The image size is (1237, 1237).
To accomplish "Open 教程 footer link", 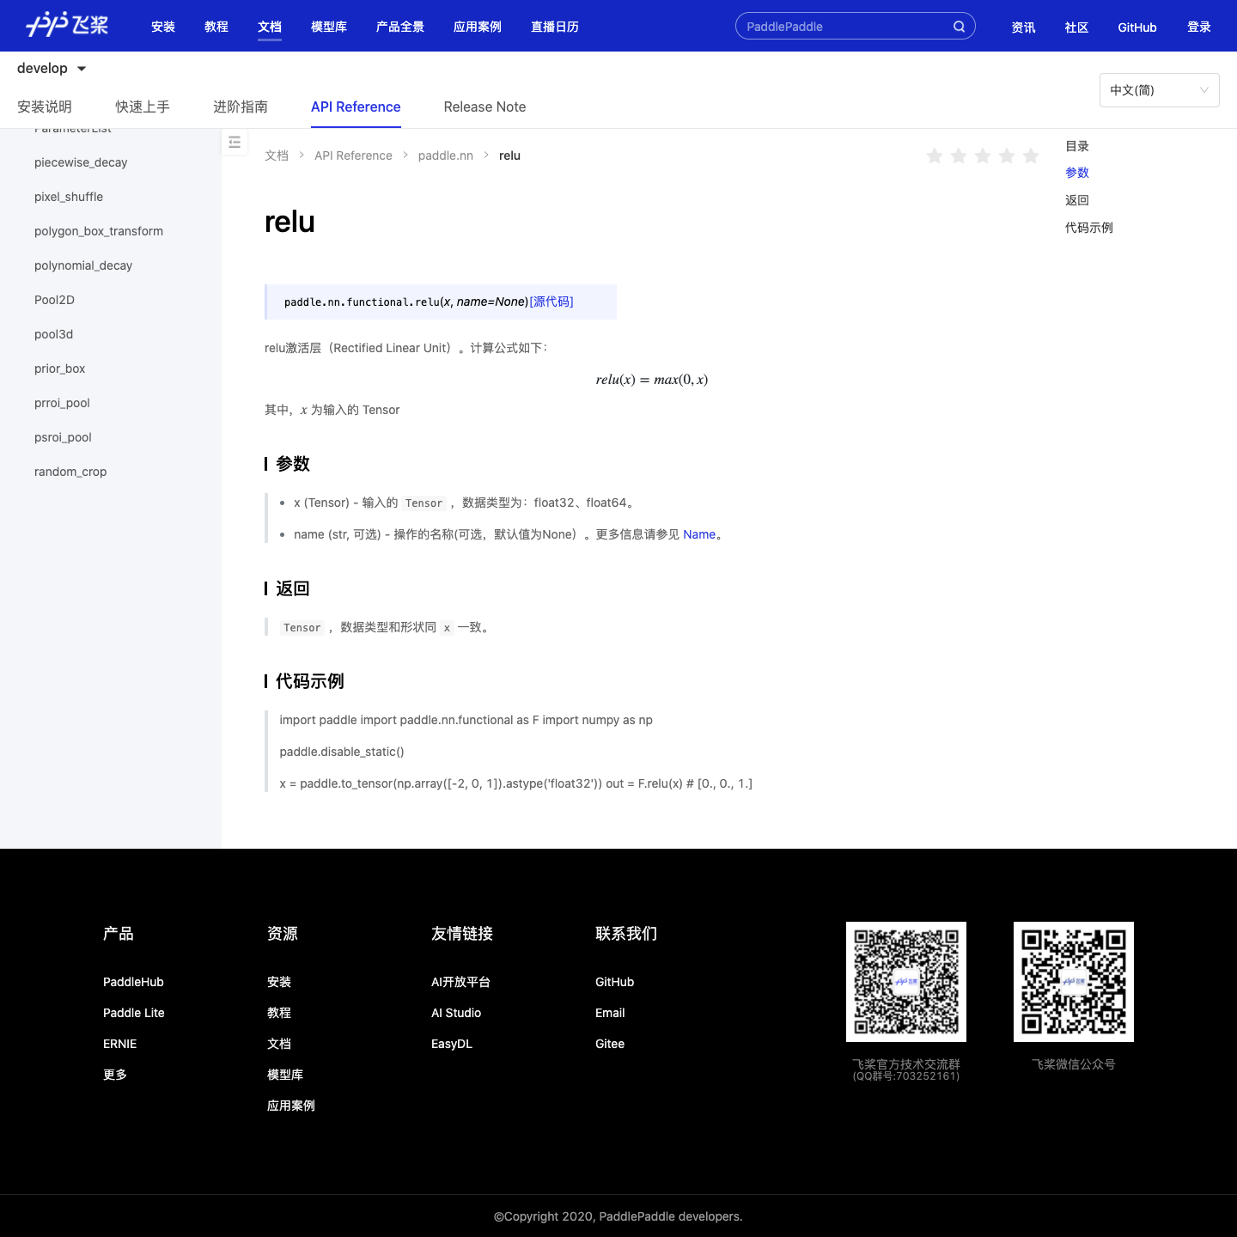I will pos(279,1013).
